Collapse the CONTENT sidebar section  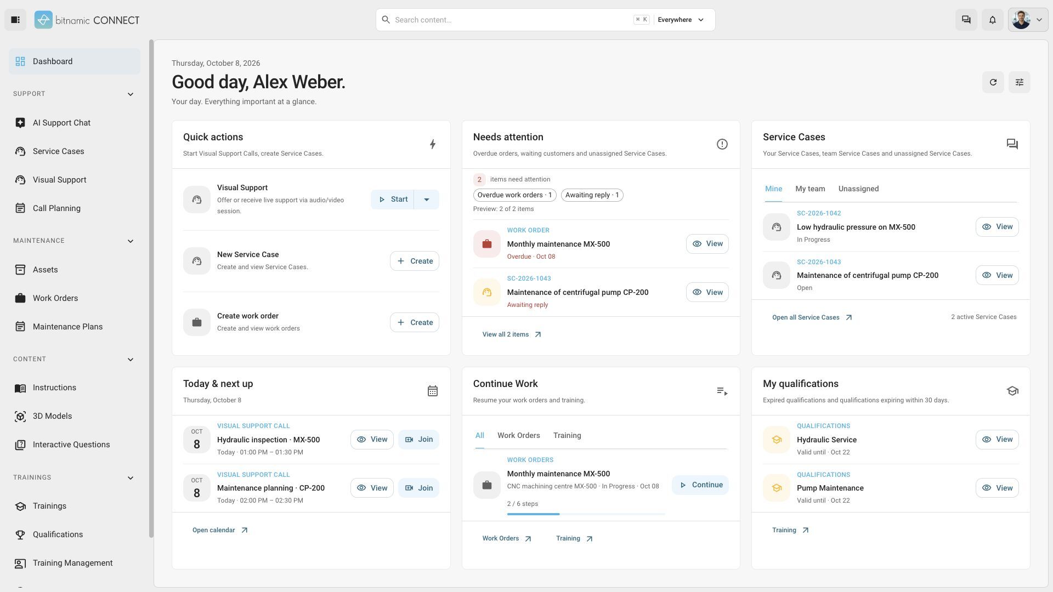tap(130, 360)
